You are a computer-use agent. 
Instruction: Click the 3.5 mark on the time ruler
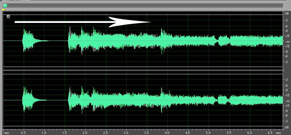[x=147, y=133]
